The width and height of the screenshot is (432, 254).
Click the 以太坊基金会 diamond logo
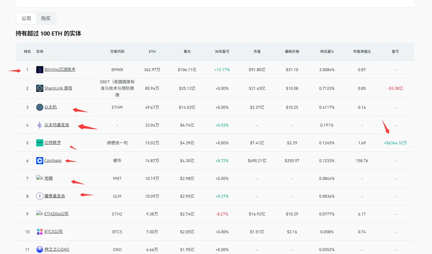[40, 125]
